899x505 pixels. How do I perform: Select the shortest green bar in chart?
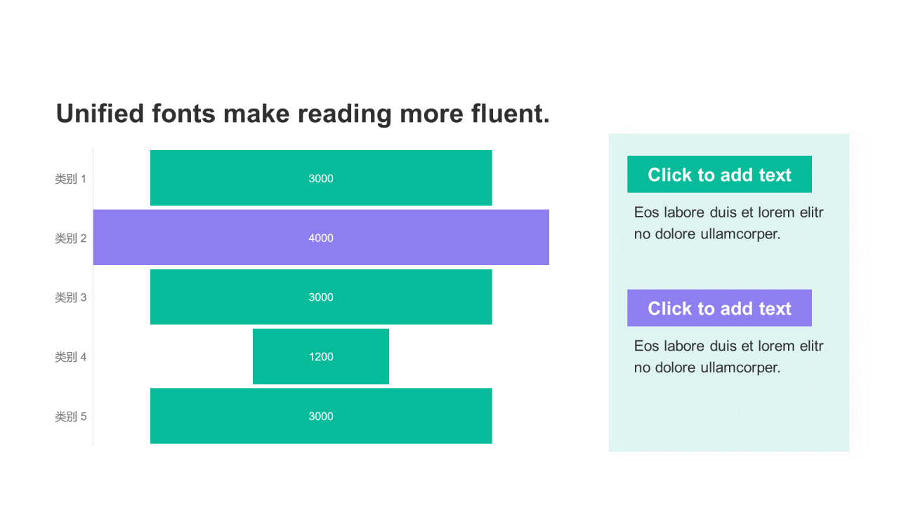tap(281, 357)
